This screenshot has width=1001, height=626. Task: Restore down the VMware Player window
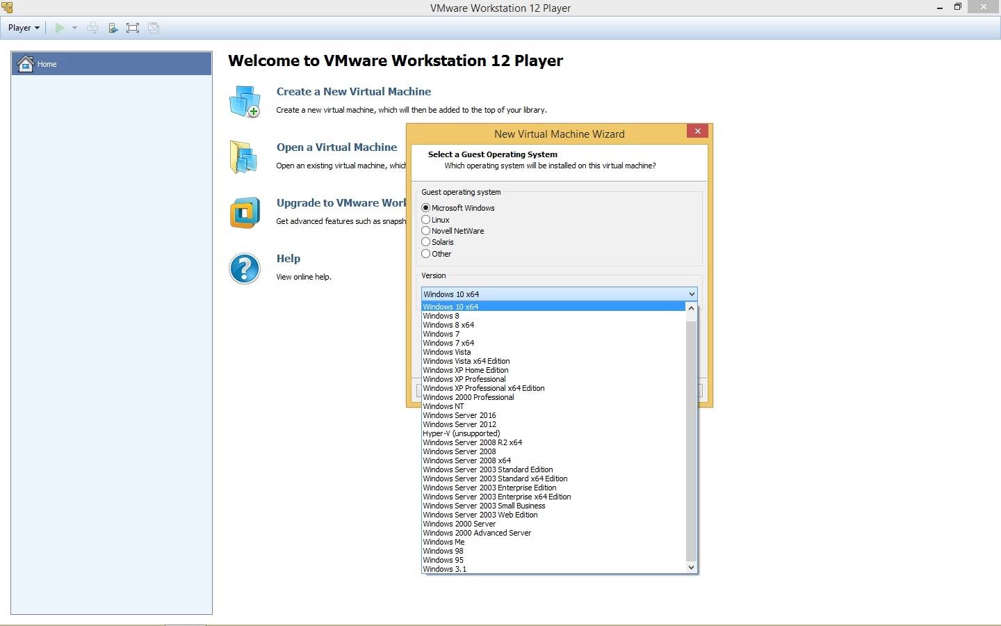coord(958,7)
